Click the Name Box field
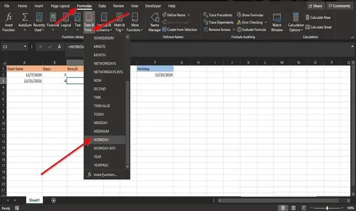 pyautogui.click(x=13, y=47)
